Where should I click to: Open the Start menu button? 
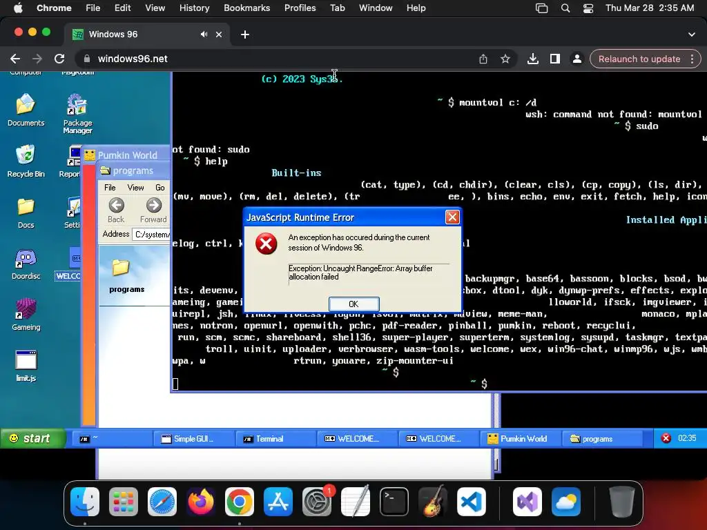pos(32,438)
